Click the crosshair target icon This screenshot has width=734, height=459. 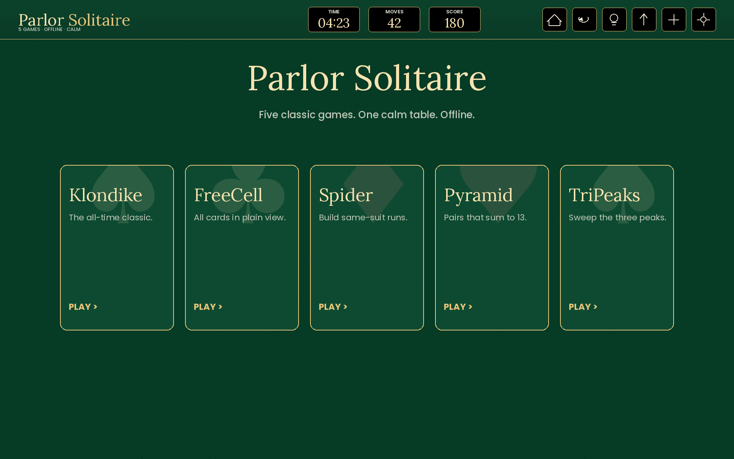[703, 20]
